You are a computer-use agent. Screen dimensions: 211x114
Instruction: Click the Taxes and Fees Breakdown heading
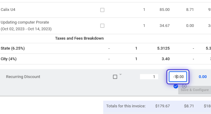coord(80,38)
